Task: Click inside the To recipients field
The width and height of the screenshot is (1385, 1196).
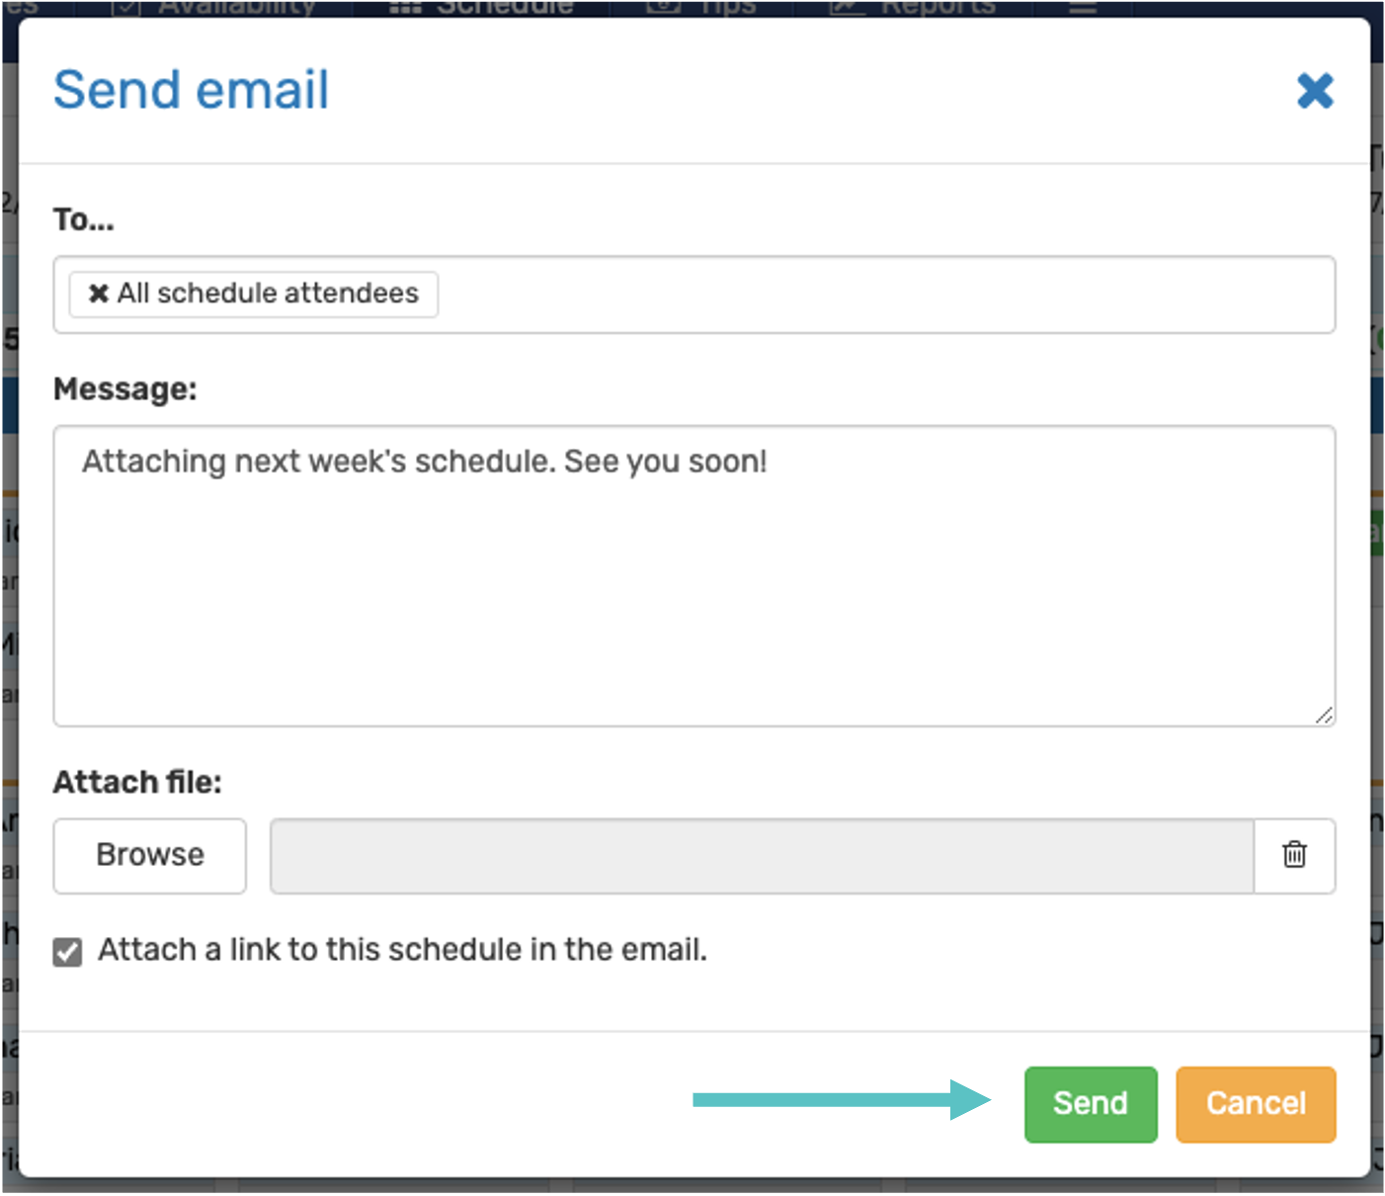Action: pos(694,295)
